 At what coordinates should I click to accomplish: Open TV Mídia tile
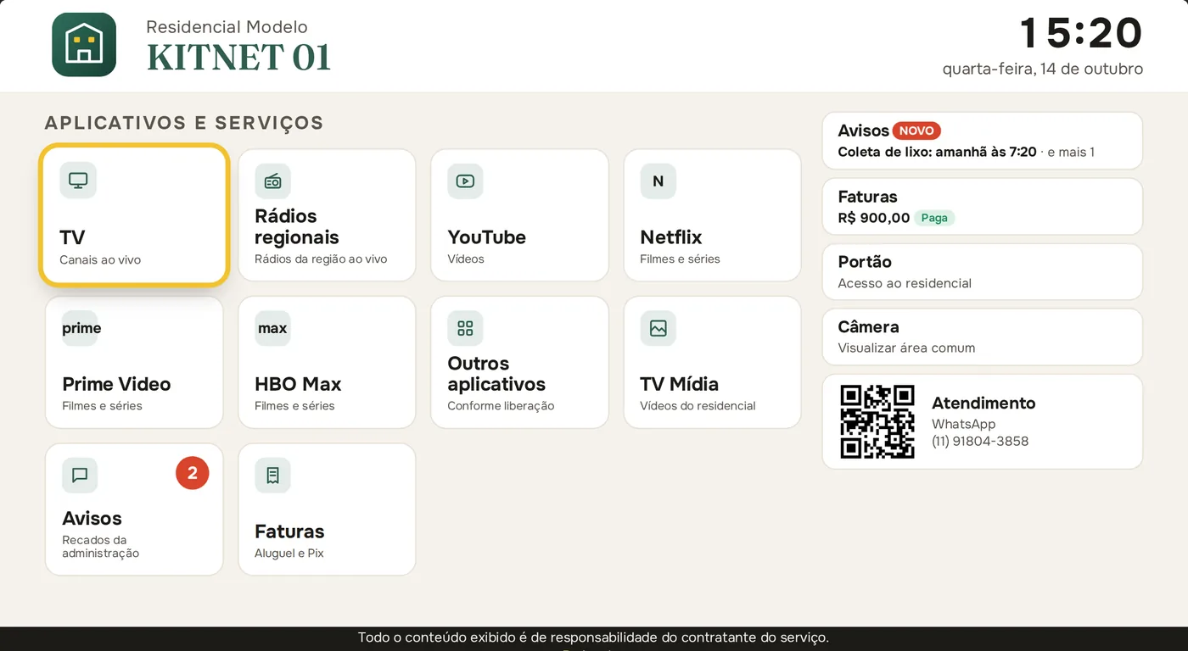pyautogui.click(x=712, y=362)
